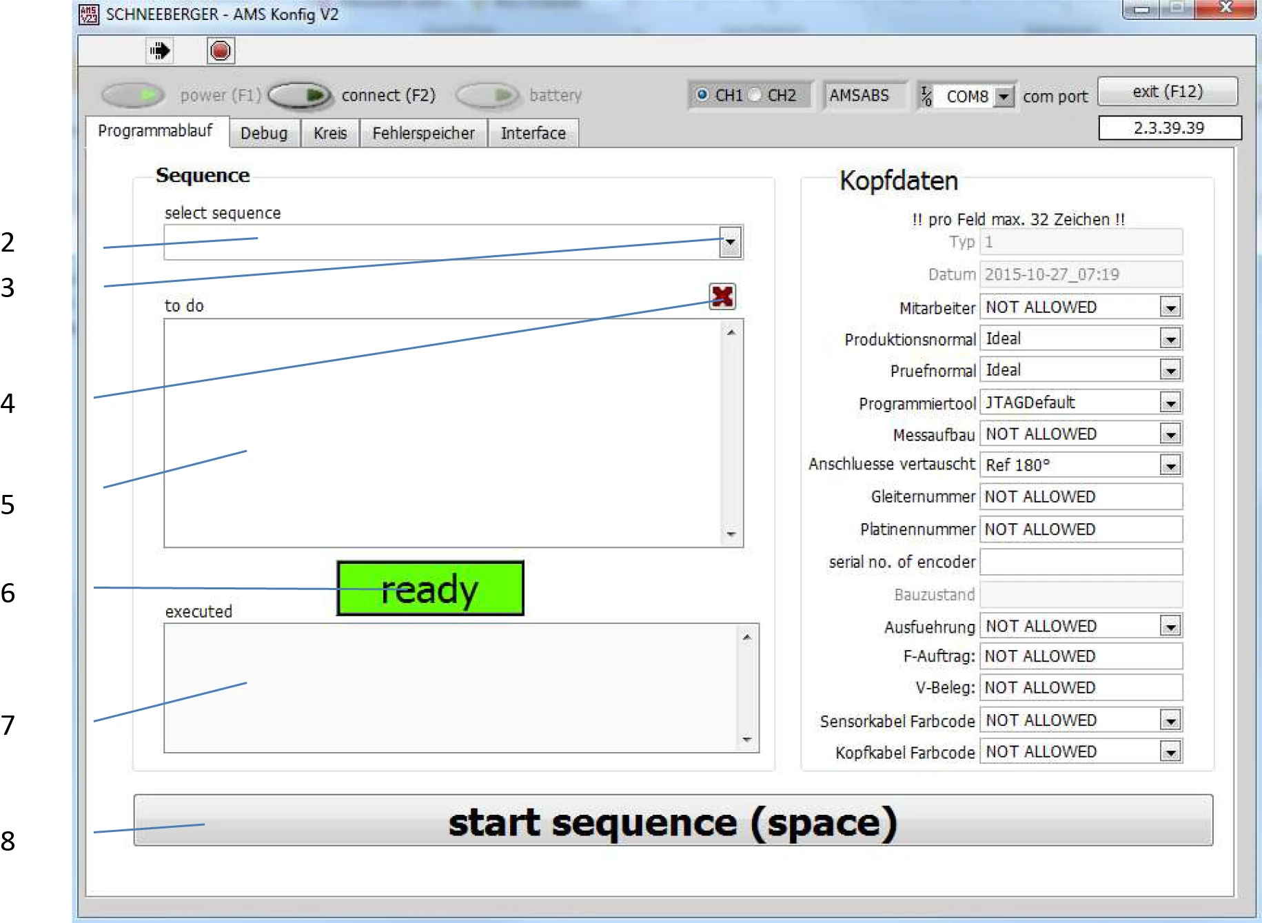Click the serial no. of encoder field
This screenshot has width=1262, height=923.
[1081, 562]
